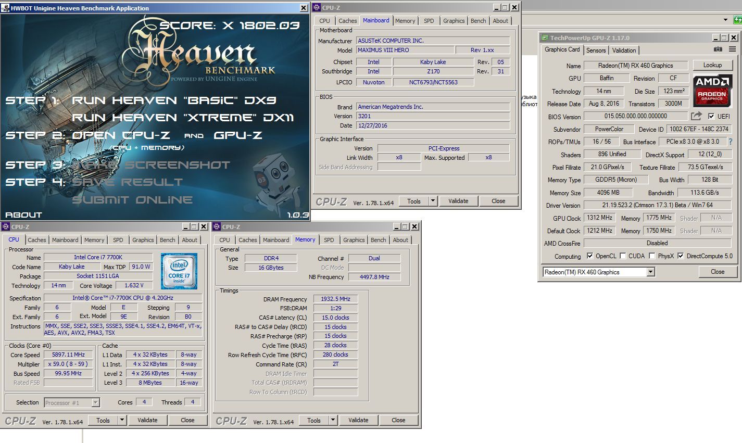Click Close button in GPU-Z
742x443 pixels.
[718, 272]
